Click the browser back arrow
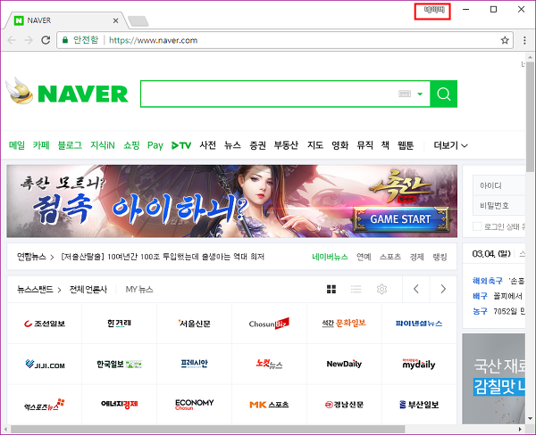The image size is (536, 435). click(x=12, y=40)
